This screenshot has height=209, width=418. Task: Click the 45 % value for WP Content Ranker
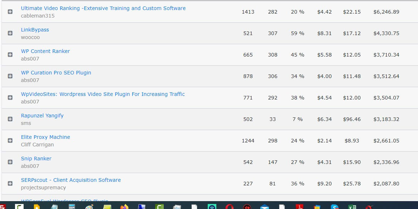pos(297,55)
